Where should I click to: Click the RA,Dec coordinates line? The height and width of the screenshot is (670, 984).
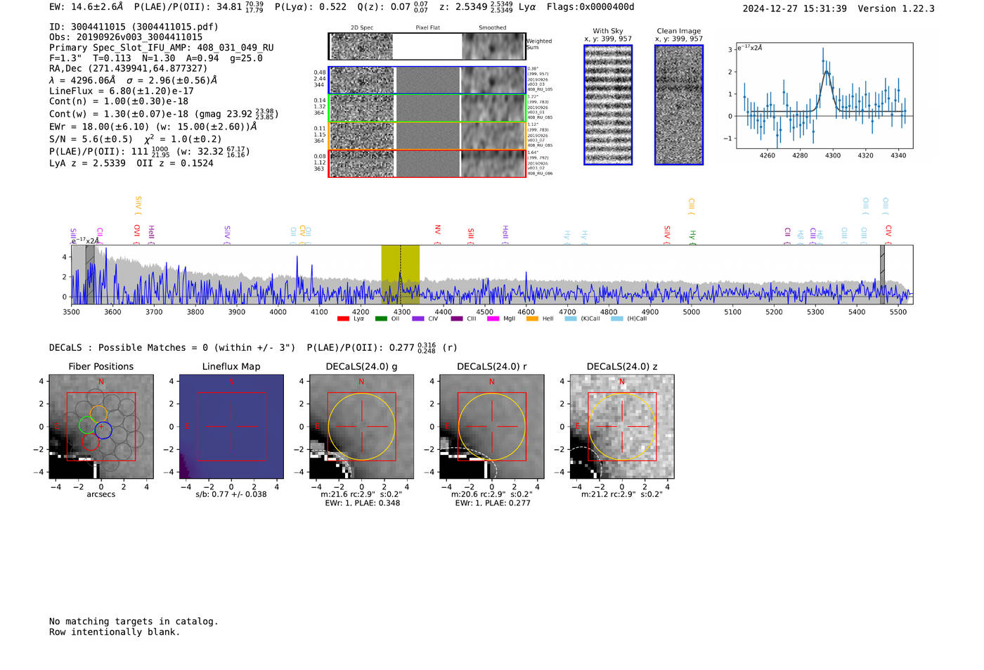pyautogui.click(x=129, y=69)
